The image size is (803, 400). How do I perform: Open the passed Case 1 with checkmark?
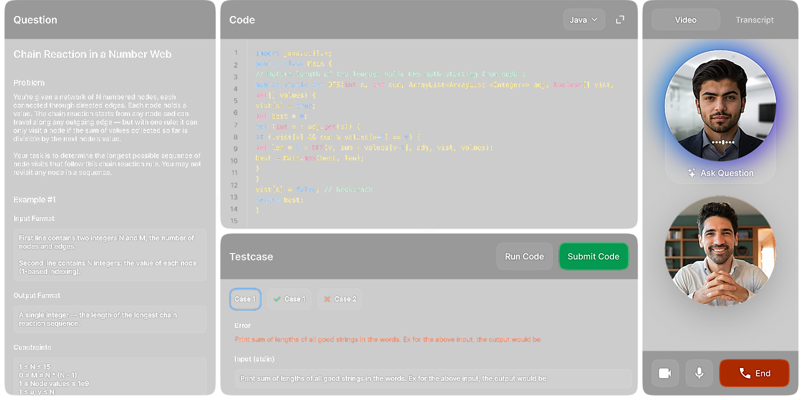[289, 299]
